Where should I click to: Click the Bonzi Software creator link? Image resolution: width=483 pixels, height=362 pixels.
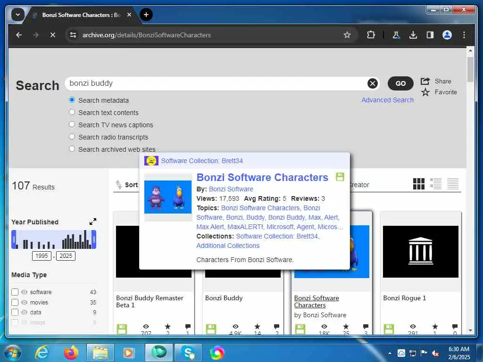pos(231,189)
